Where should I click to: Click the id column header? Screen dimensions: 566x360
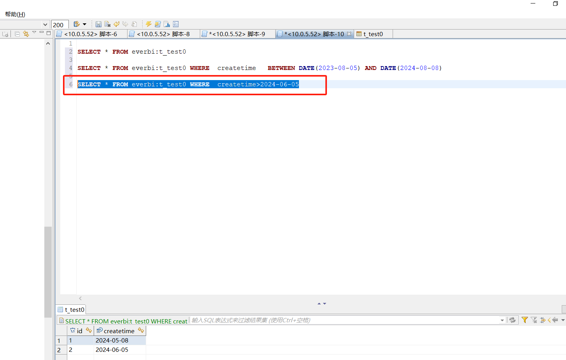point(80,331)
